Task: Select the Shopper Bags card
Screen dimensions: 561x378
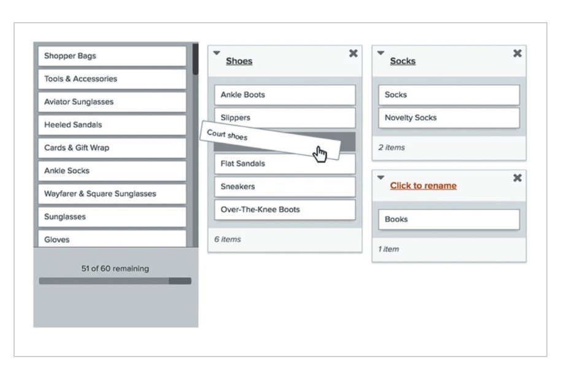Action: [x=112, y=56]
